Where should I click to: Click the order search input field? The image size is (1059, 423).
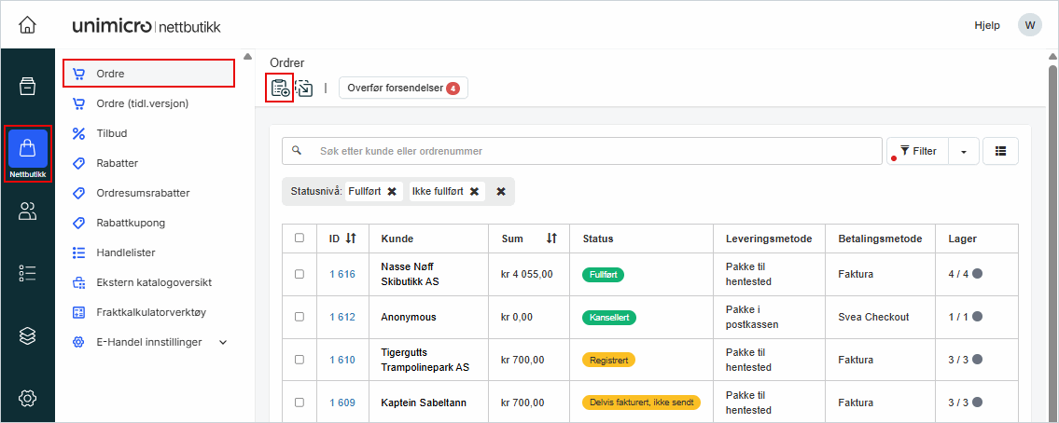coord(588,151)
